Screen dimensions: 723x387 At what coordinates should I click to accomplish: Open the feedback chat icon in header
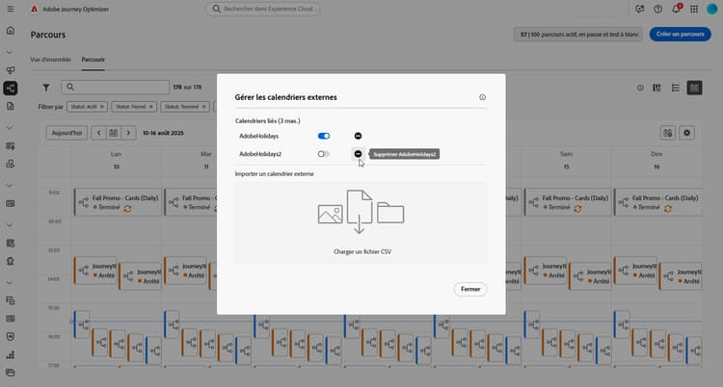click(639, 9)
